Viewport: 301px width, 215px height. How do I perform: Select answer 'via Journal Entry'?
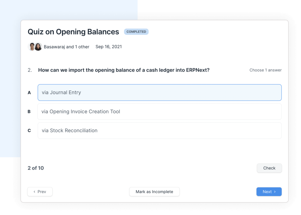[159, 92]
